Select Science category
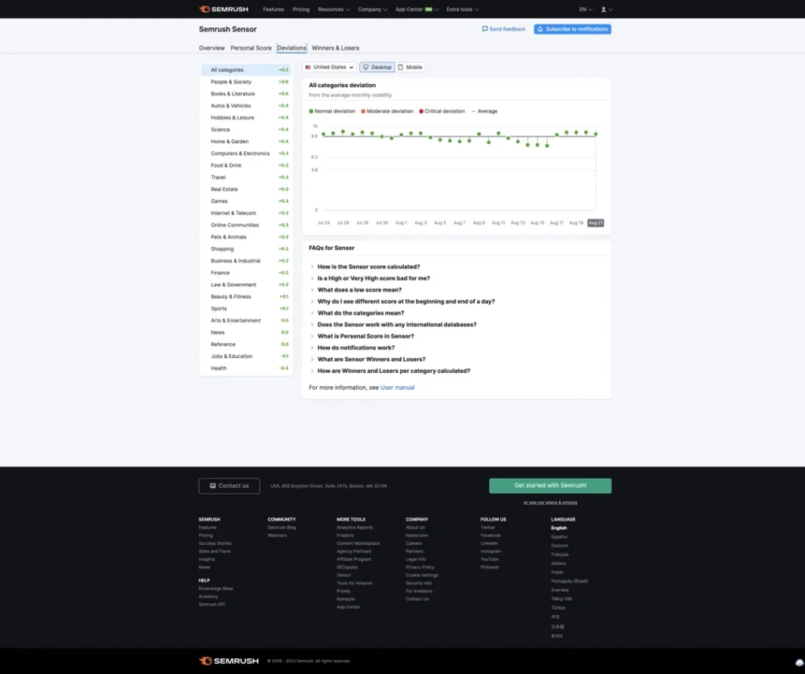This screenshot has height=674, width=805. point(246,130)
